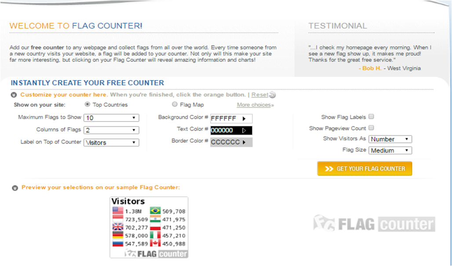Click the 471,975 visitor count
The height and width of the screenshot is (266, 452).
click(x=174, y=219)
